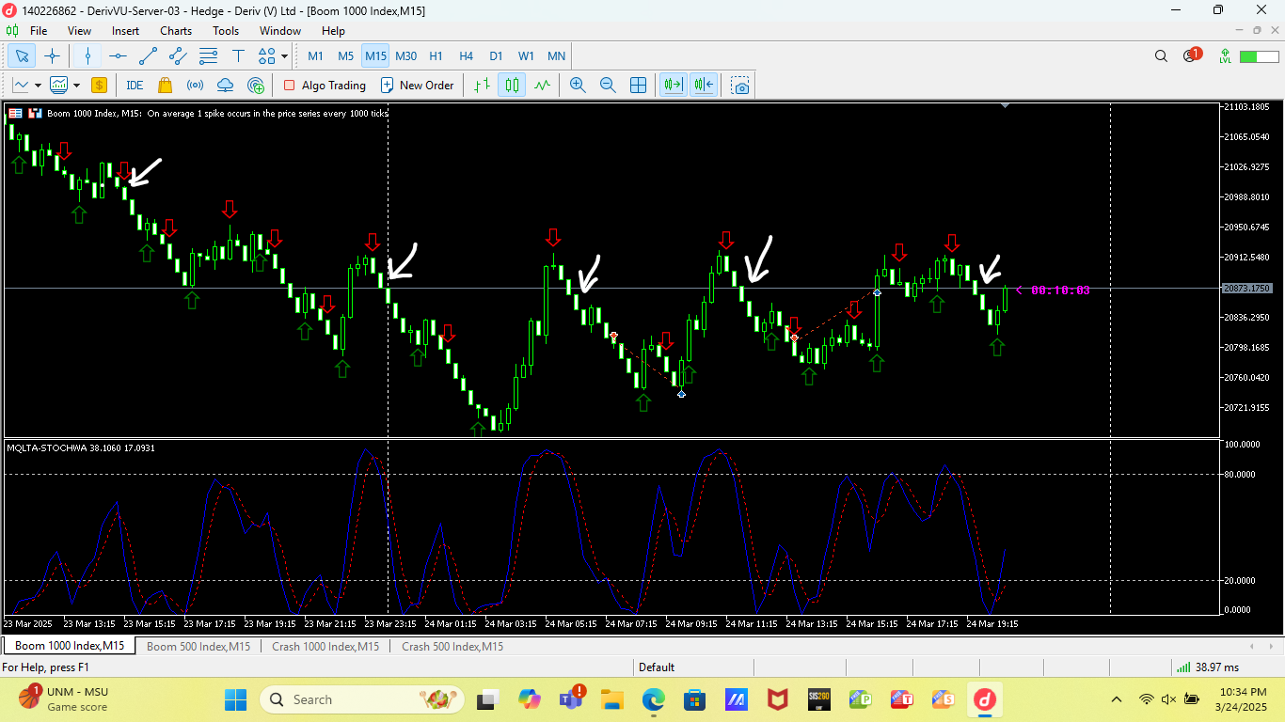Switch the chart to candlestick mode
Viewport: 1285px width, 722px height.
pyautogui.click(x=511, y=85)
